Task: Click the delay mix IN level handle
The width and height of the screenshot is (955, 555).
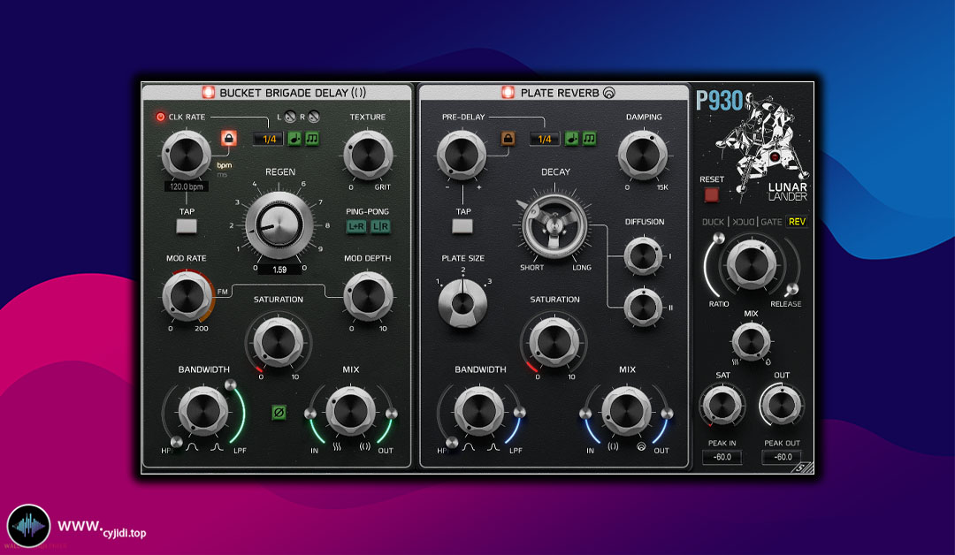Action: (x=310, y=414)
